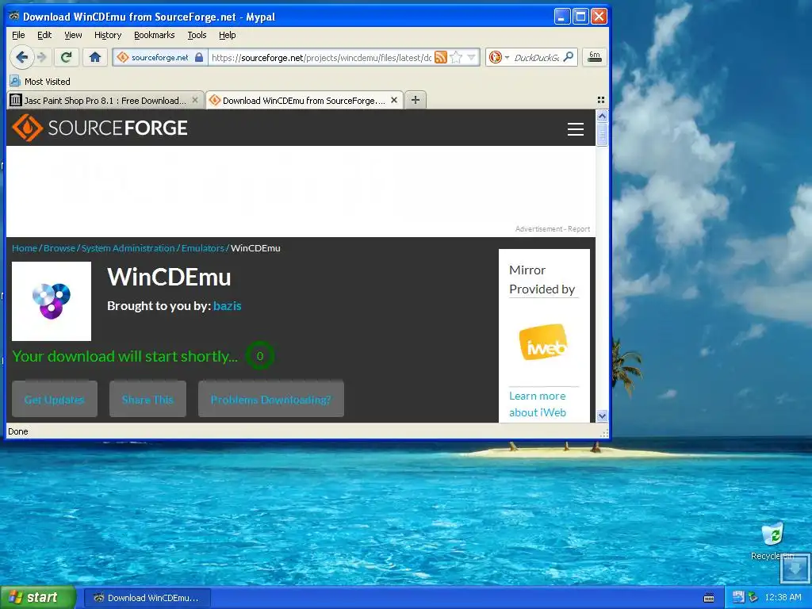Open the History menu
This screenshot has height=609, width=812.
(x=108, y=35)
